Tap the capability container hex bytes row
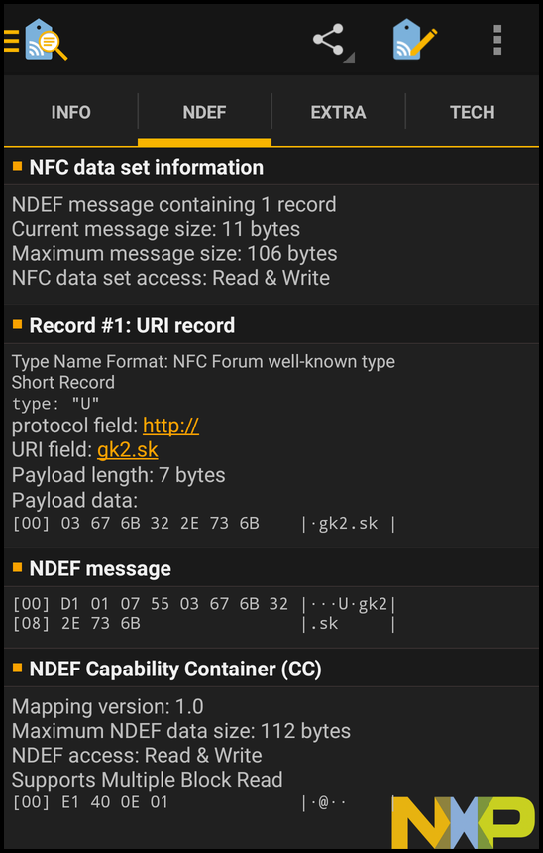Viewport: 543px width, 853px height. pos(204,802)
